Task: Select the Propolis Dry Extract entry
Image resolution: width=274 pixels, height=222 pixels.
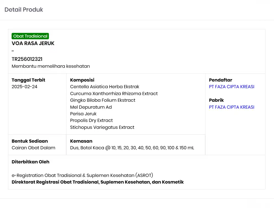Action: [x=91, y=121]
